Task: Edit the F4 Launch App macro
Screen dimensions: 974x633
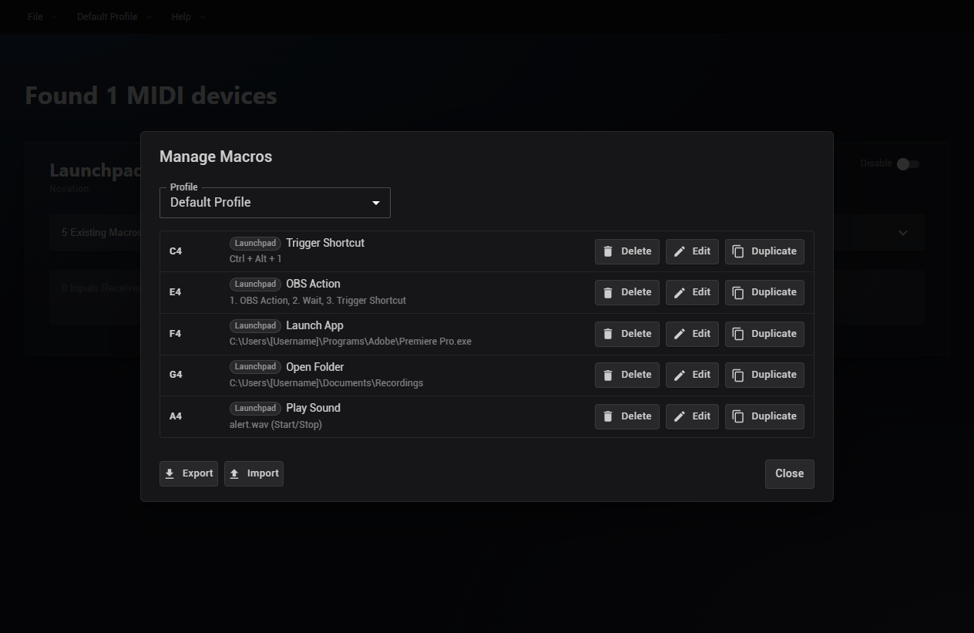Action: click(x=692, y=334)
